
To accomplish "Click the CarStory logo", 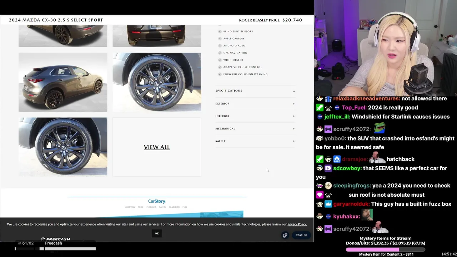I will click(157, 201).
